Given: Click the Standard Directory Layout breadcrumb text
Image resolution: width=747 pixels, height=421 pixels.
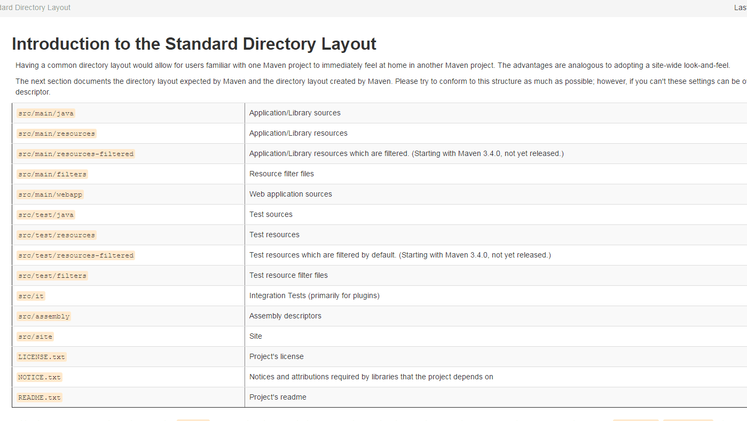Looking at the screenshot, I should coord(35,7).
